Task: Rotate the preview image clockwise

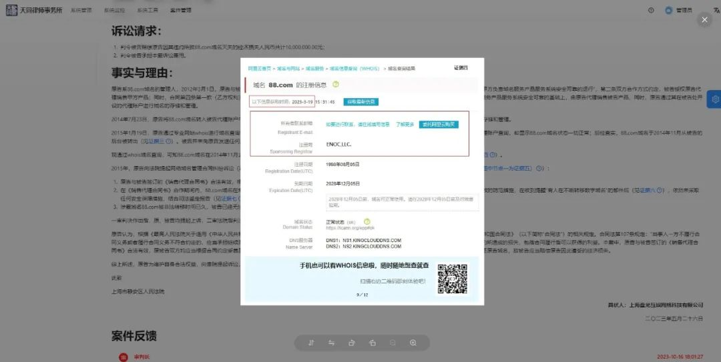Action: (352, 343)
